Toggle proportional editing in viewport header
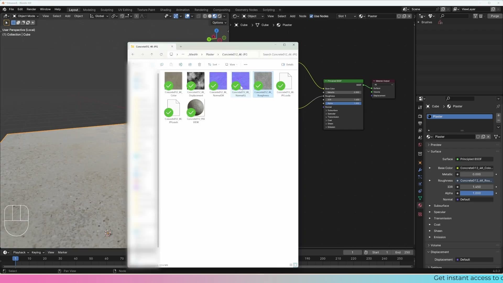 (136, 16)
